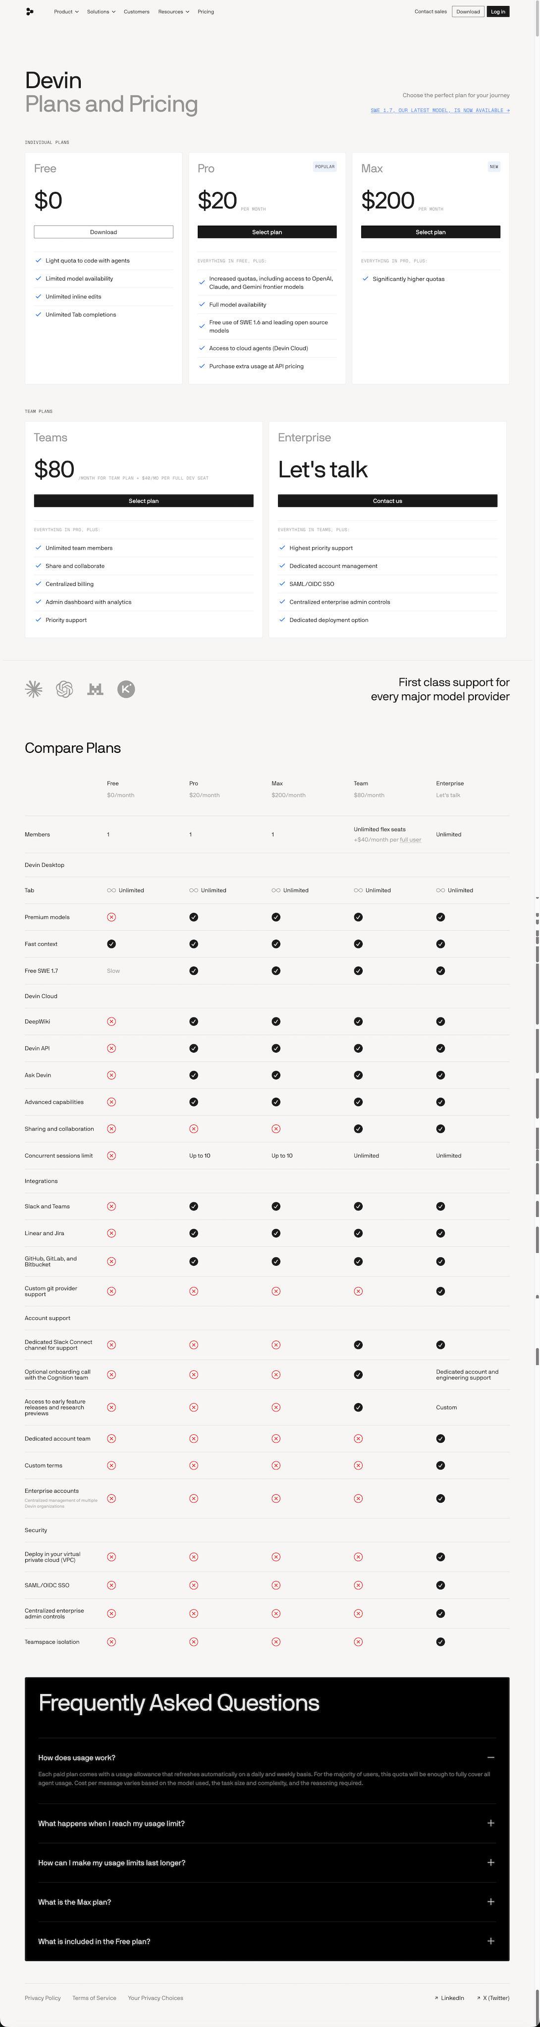
Task: Open the Pricing nav item
Action: pyautogui.click(x=206, y=12)
